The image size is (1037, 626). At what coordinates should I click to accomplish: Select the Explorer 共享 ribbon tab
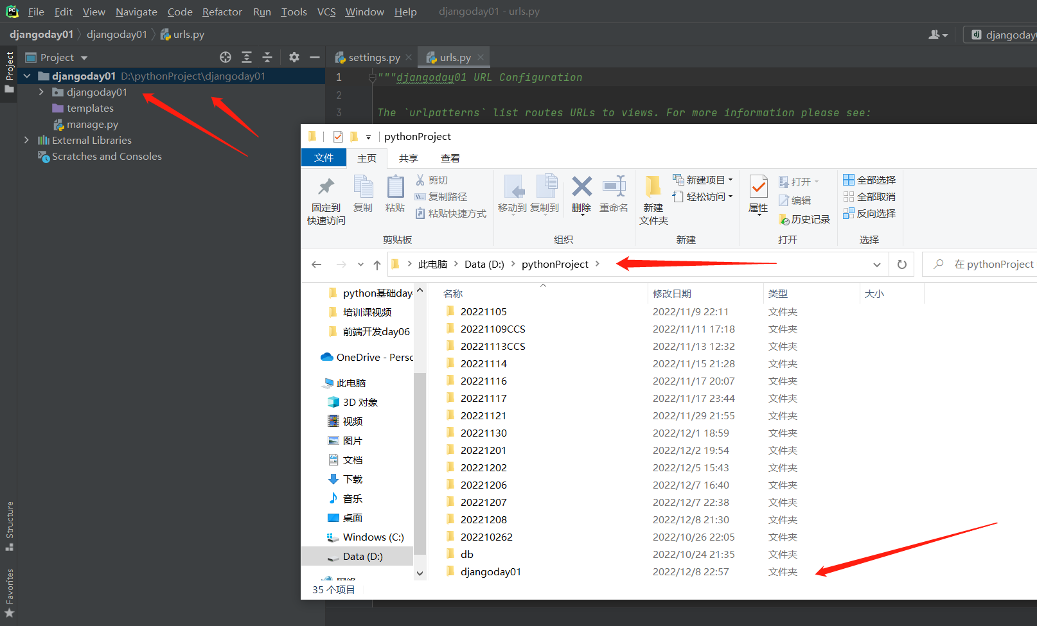(x=409, y=158)
